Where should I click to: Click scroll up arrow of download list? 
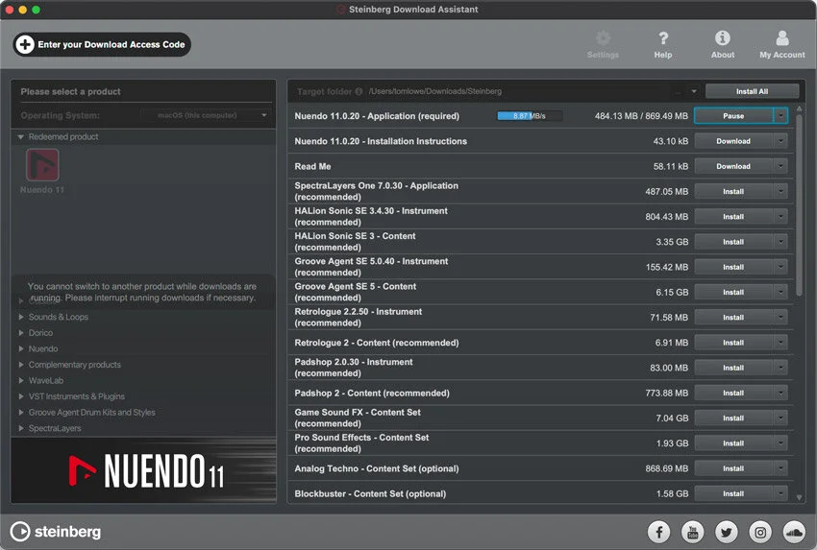[x=799, y=108]
